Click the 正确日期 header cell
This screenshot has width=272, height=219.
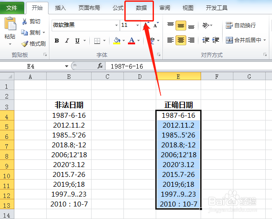point(178,105)
